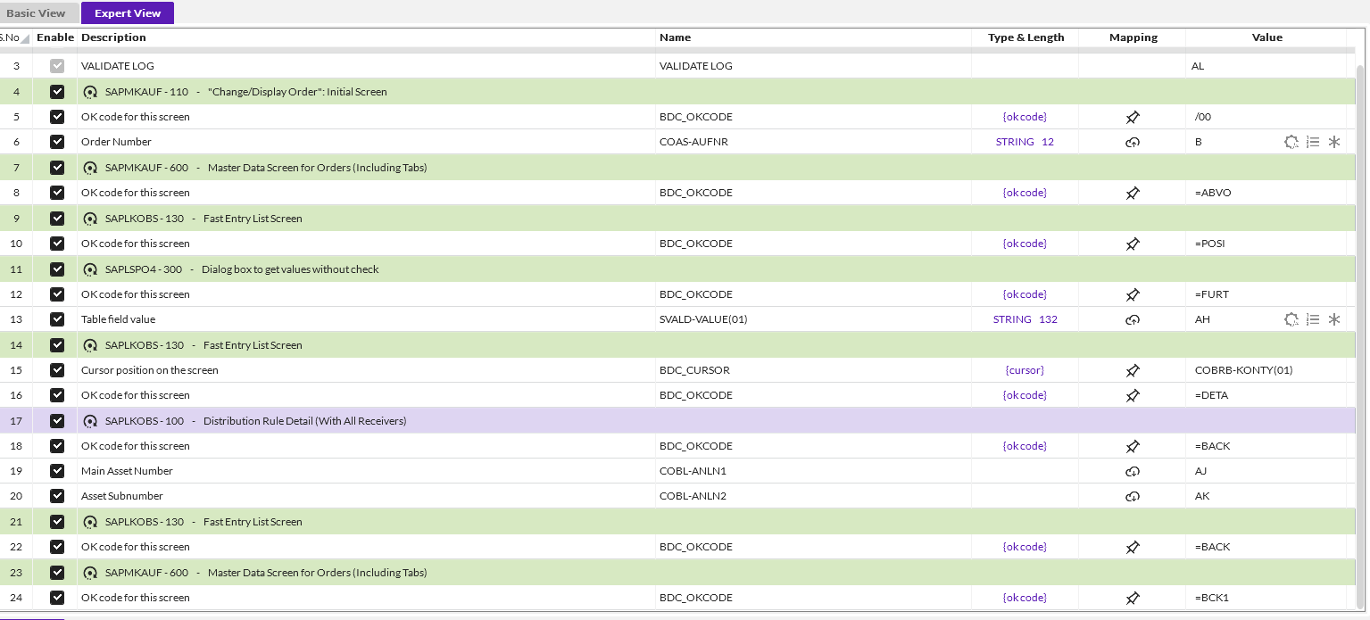
Task: Click the cloud upload icon for Main Asset Number
Action: 1133,471
